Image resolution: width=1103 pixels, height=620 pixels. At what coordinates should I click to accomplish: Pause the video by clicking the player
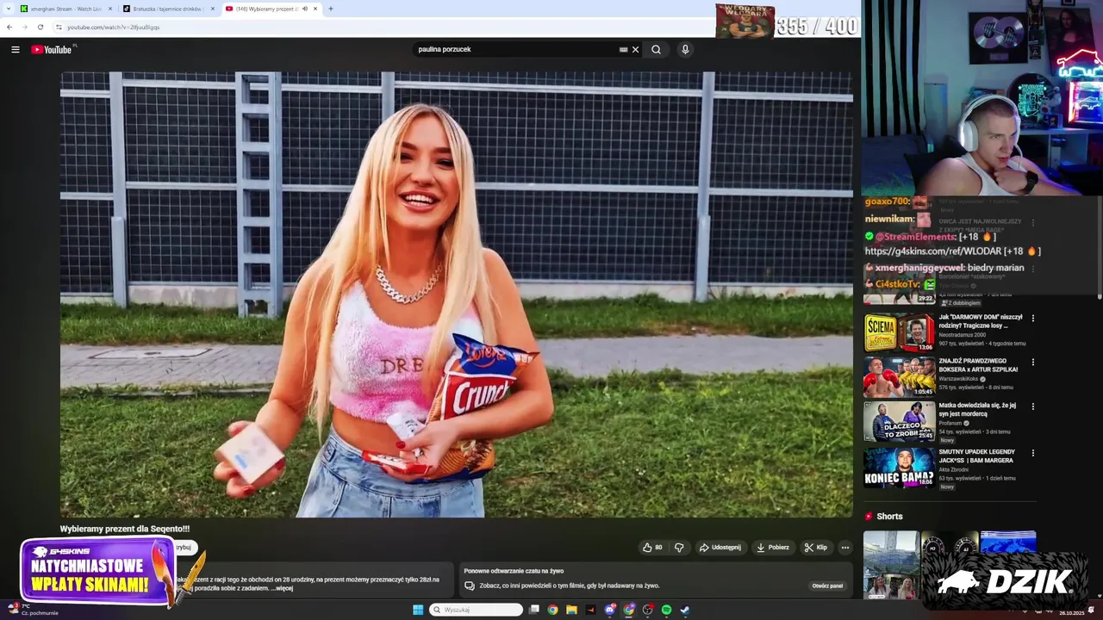tap(457, 294)
